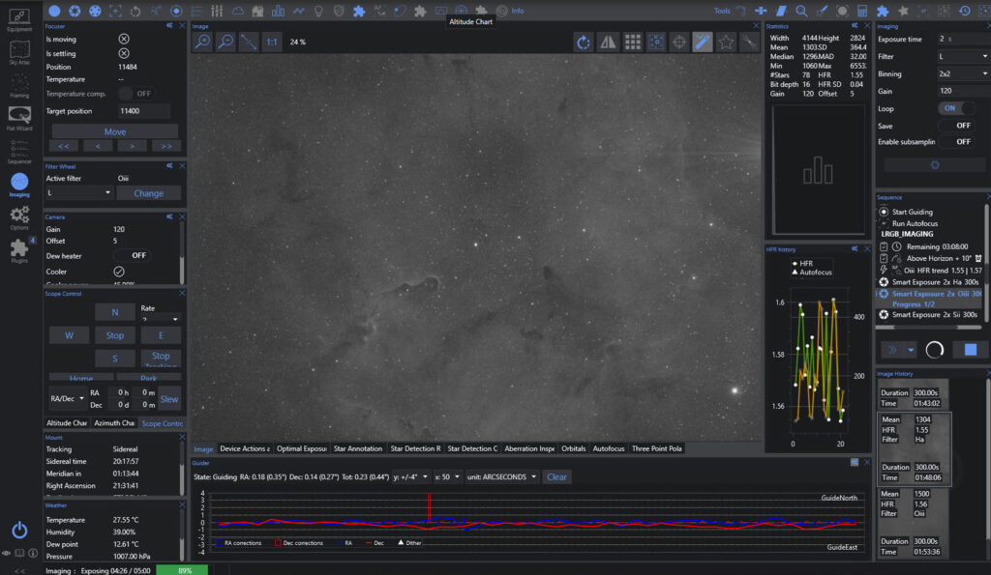Edit the Imaging Gain field
This screenshot has width=991, height=575.
tap(963, 90)
